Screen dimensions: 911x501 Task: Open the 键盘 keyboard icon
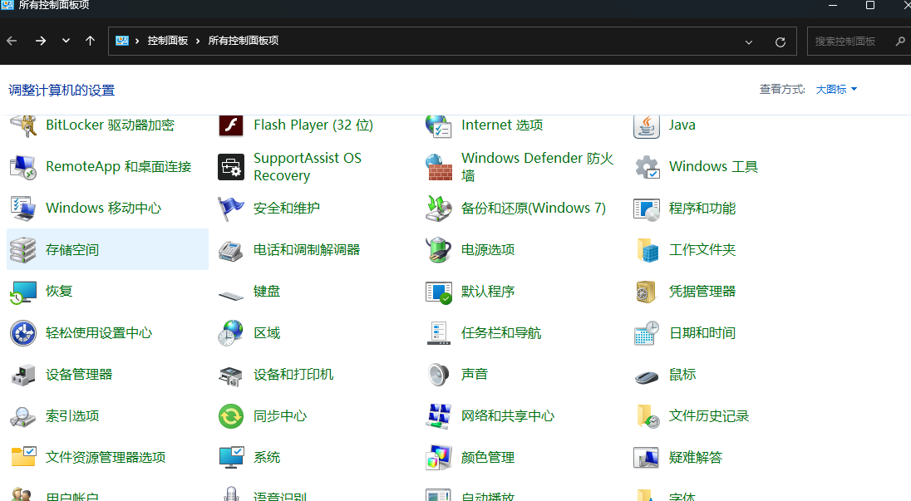coord(230,295)
